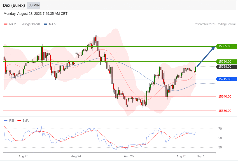This screenshot has width=238, height=161.
Task: Click the RSI 70 level label
Action: [220, 129]
